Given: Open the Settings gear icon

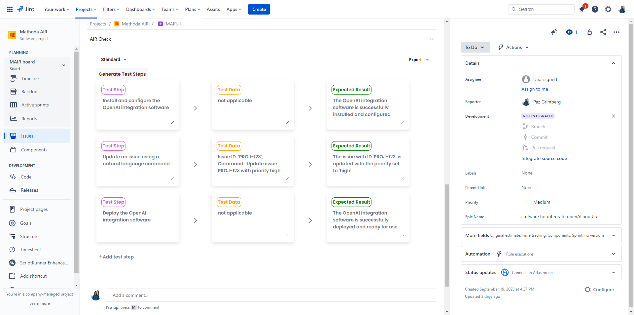Looking at the screenshot, I should 608,9.
